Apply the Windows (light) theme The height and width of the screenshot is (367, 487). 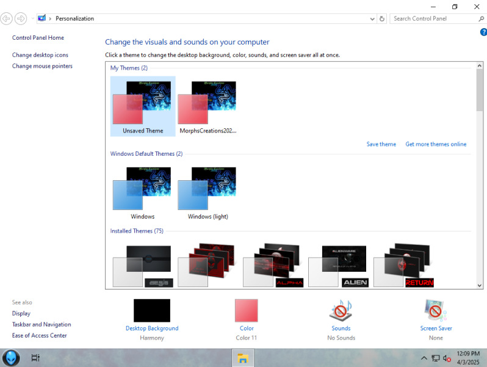click(x=207, y=193)
